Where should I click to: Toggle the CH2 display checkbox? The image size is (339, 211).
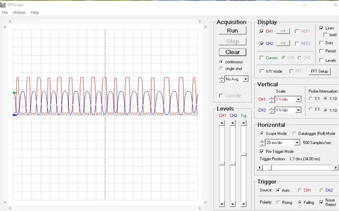[262, 44]
